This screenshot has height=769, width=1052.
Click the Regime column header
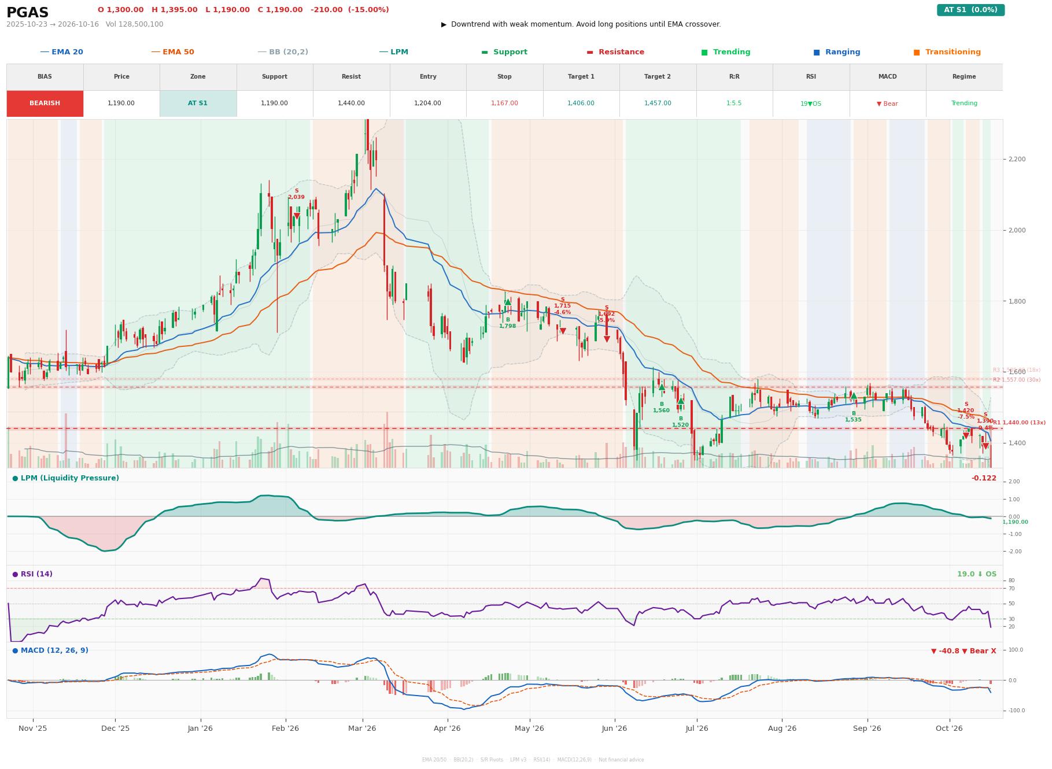click(x=964, y=77)
